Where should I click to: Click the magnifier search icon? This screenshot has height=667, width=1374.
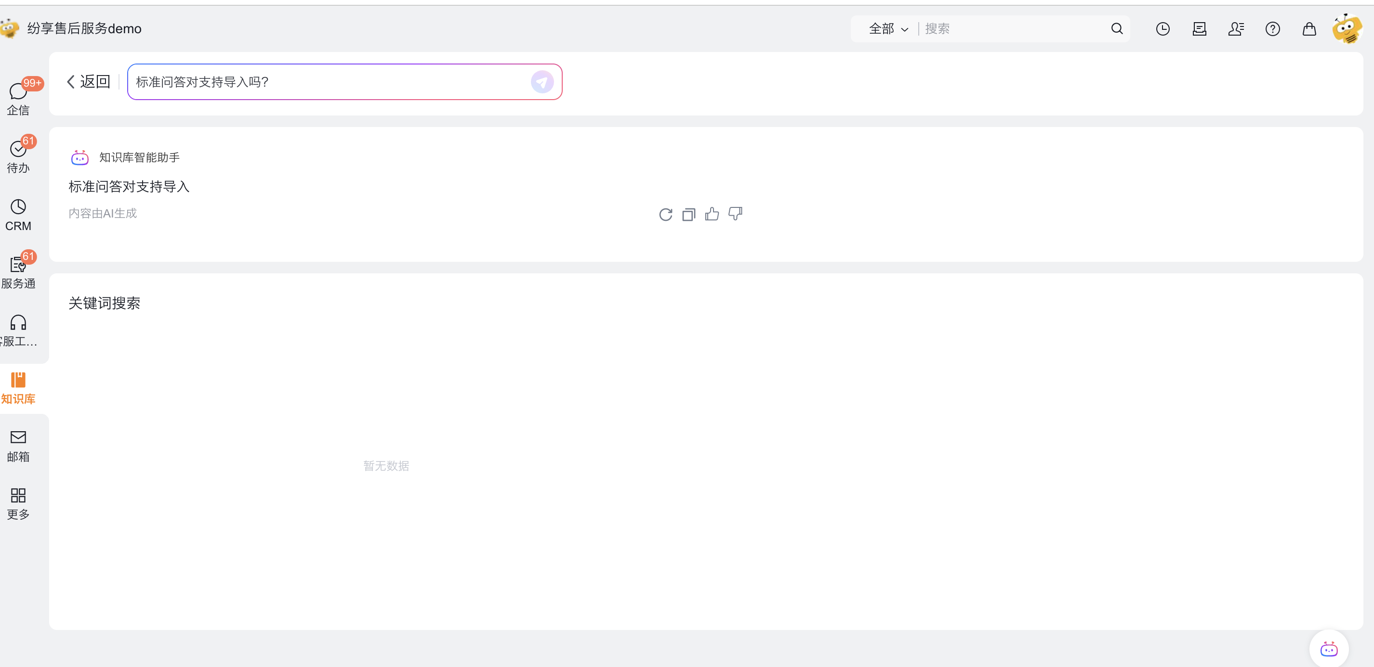1116,29
